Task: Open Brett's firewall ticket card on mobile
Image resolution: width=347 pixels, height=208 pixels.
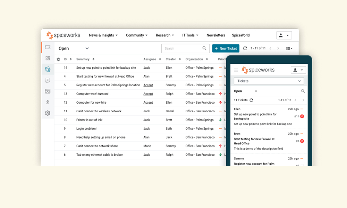Action: coord(269,141)
